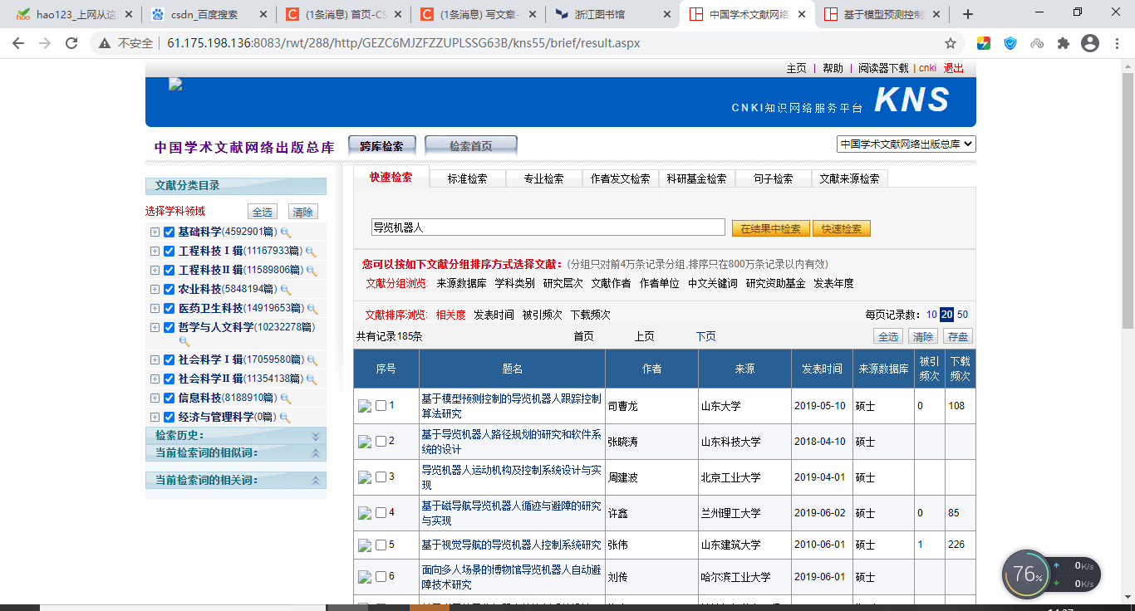
Task: Check the checkbox for result row 5
Action: click(x=381, y=545)
